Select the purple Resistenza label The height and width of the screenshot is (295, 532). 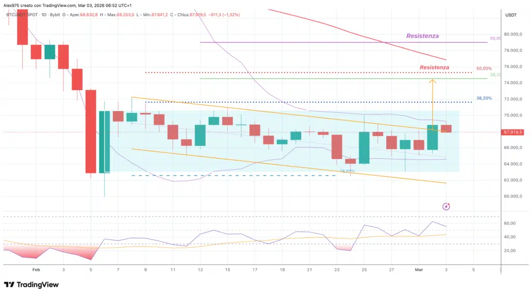pyautogui.click(x=422, y=36)
